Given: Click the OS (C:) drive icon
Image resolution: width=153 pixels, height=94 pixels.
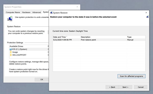Looking at the screenshot, I should pyautogui.click(x=11, y=49).
